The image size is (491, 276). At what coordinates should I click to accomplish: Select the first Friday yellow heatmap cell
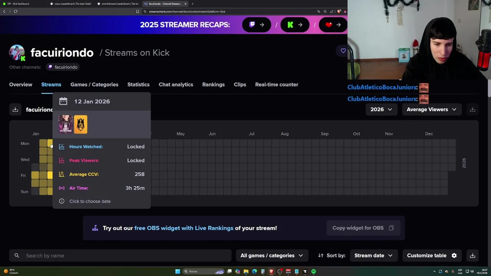[35, 175]
